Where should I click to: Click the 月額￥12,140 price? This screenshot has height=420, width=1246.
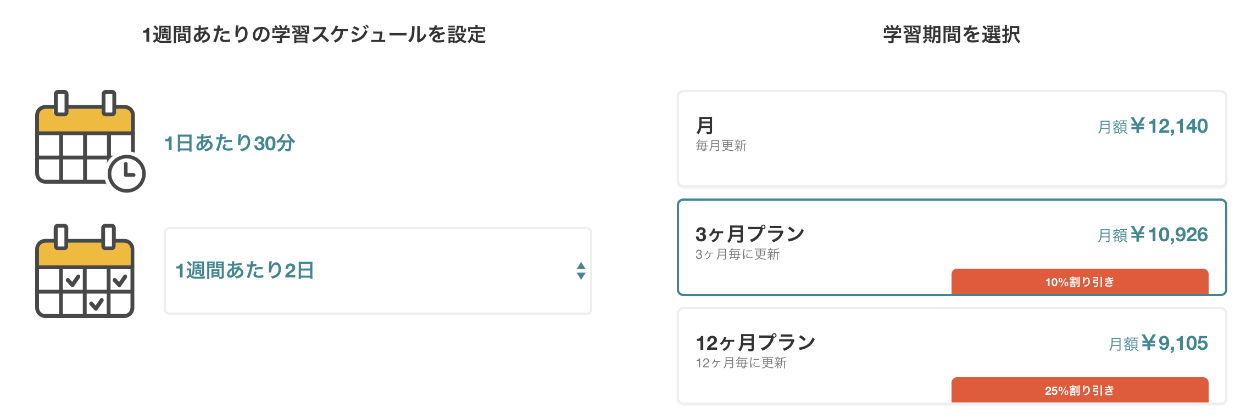pyautogui.click(x=1153, y=126)
